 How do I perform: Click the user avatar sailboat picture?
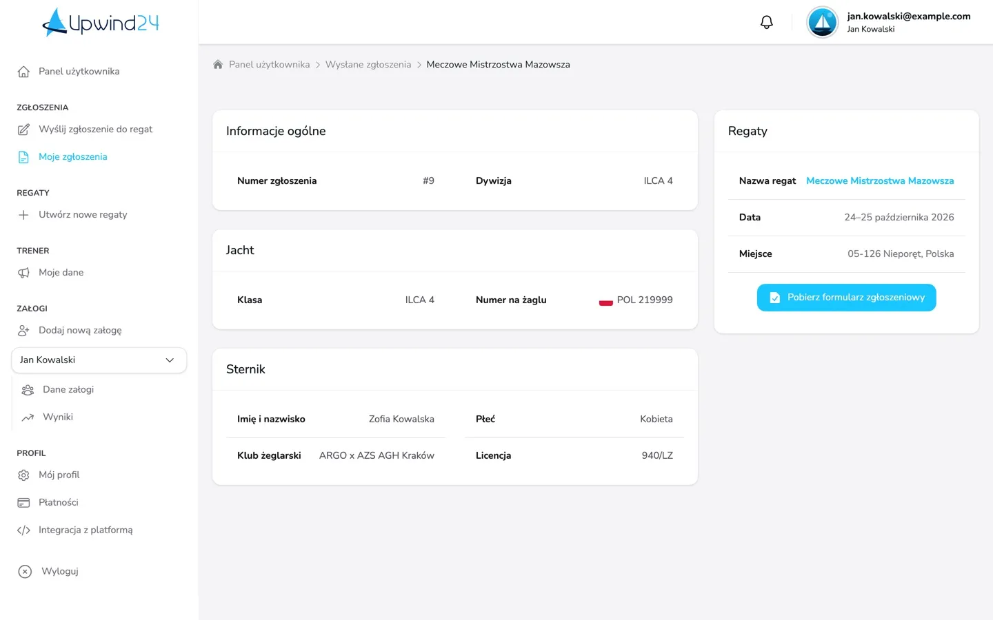[822, 22]
